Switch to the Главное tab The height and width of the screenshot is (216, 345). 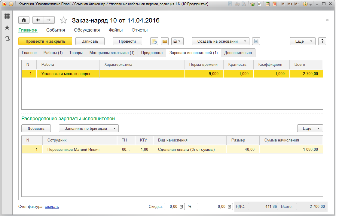[29, 53]
